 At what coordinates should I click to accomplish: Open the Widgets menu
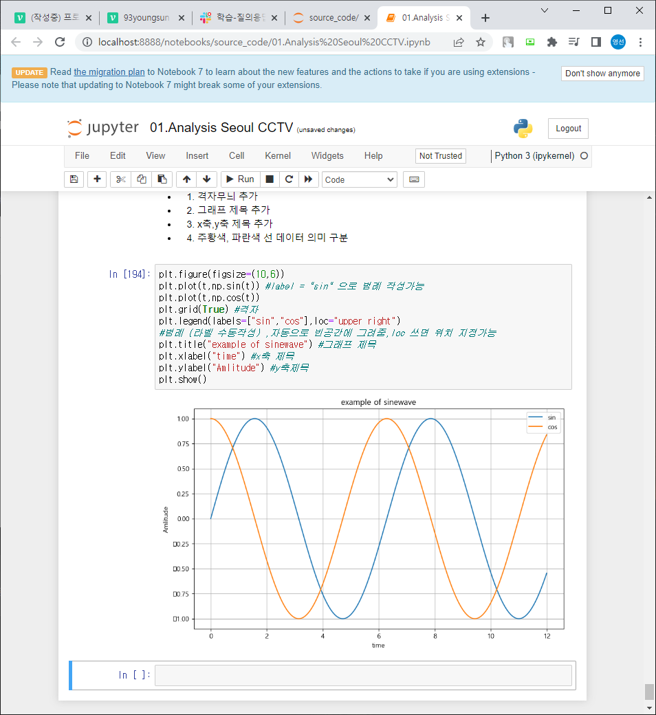(x=327, y=156)
